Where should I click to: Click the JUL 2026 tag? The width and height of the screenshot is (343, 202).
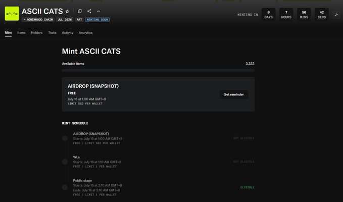[x=65, y=20]
